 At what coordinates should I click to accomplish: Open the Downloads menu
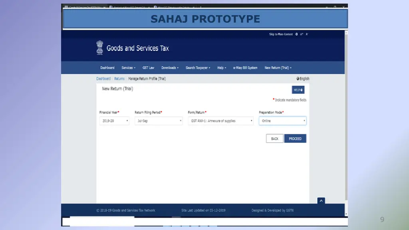(170, 68)
